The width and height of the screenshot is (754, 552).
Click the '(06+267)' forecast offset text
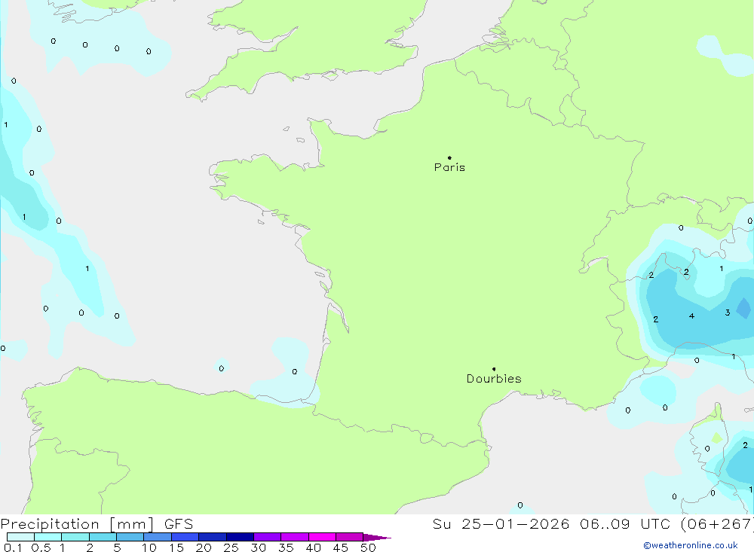click(717, 523)
